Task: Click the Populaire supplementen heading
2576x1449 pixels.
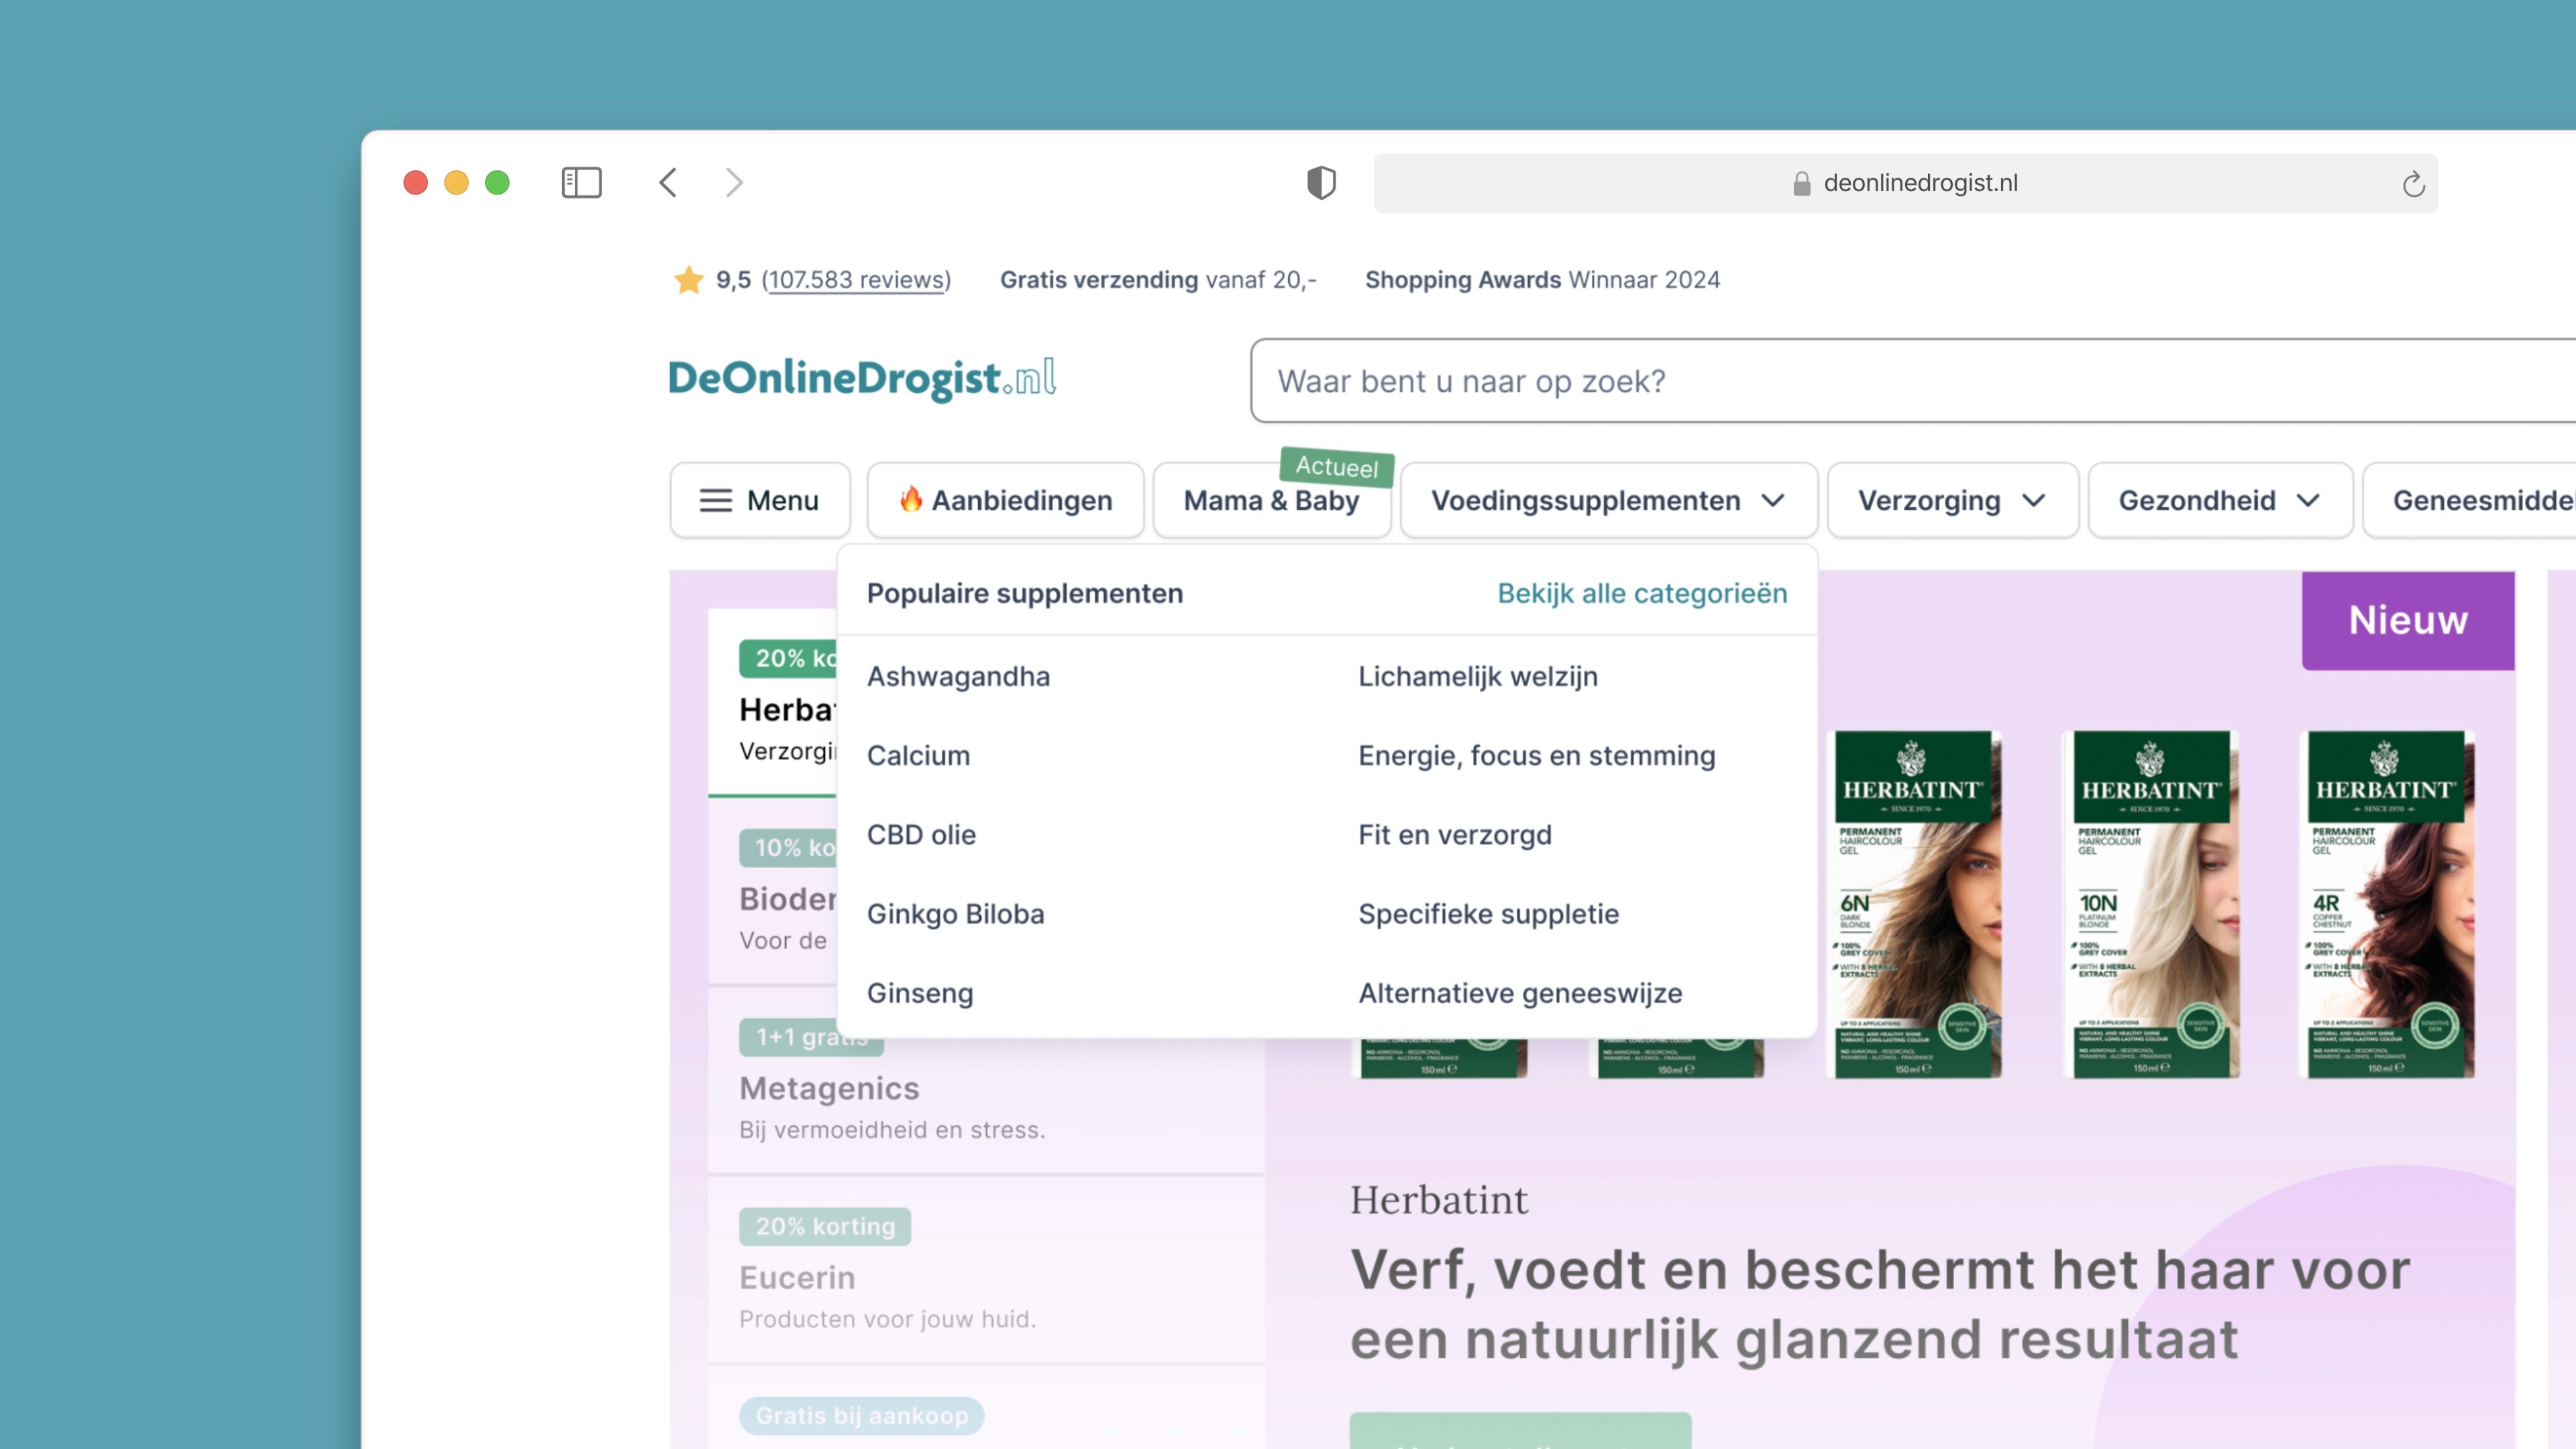Action: click(x=1024, y=593)
